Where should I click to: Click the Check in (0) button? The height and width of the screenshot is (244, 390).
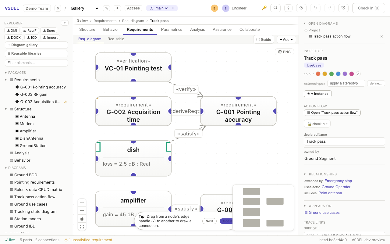(x=369, y=8)
